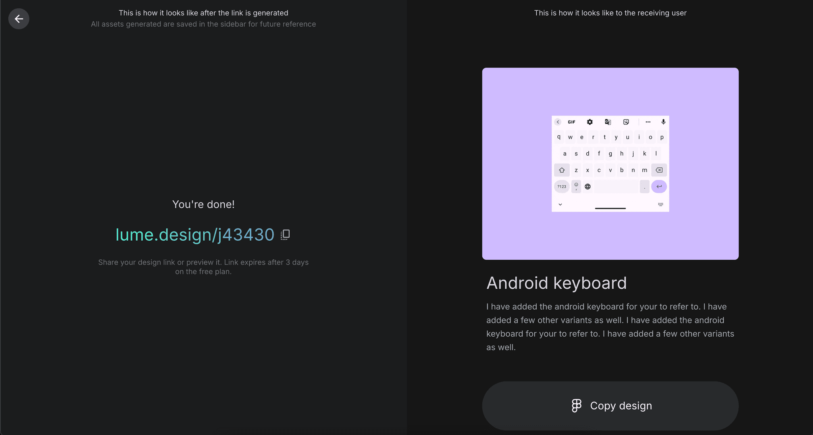Tap the letter z key
The width and height of the screenshot is (813, 435).
tap(576, 170)
